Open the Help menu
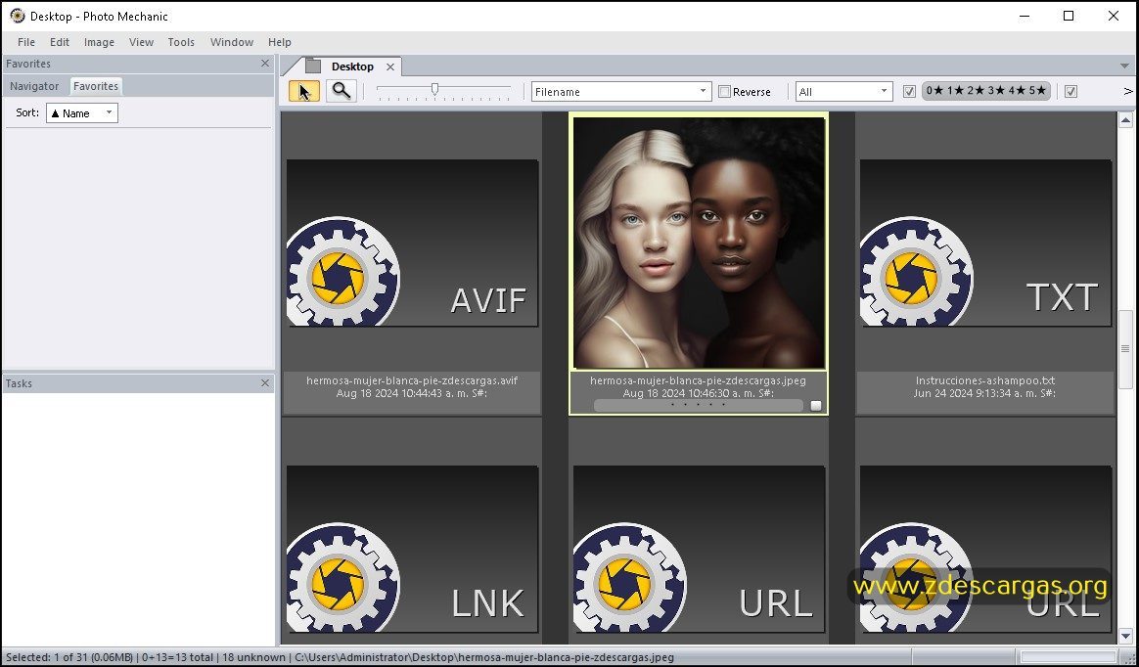The width and height of the screenshot is (1139, 667). pyautogui.click(x=280, y=42)
